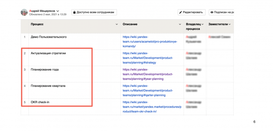The height and width of the screenshot is (131, 273).
Task: Open the 'Доступно всем сотрудникам' access button
Action: pos(94,13)
